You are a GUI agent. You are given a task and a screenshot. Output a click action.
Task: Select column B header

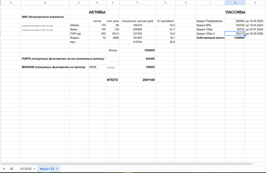click(x=45, y=3)
